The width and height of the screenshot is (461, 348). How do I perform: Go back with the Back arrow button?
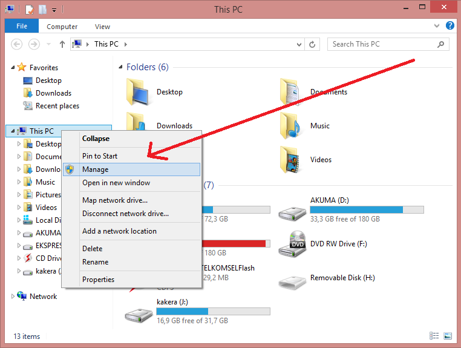pyautogui.click(x=17, y=44)
